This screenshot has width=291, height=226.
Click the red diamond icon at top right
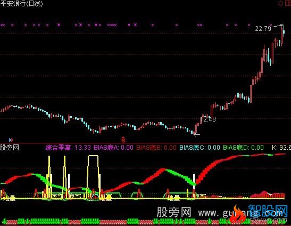pos(280,3)
